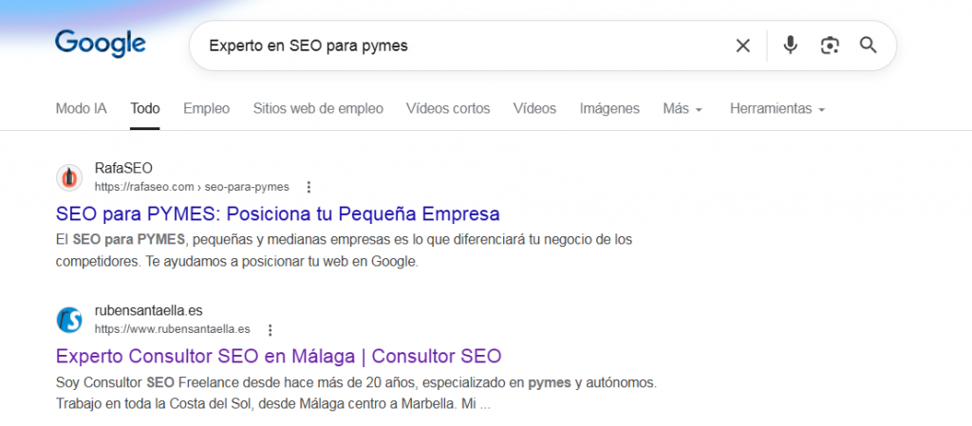This screenshot has width=972, height=426.
Task: Start voice search with the microphone icon
Action: [790, 46]
